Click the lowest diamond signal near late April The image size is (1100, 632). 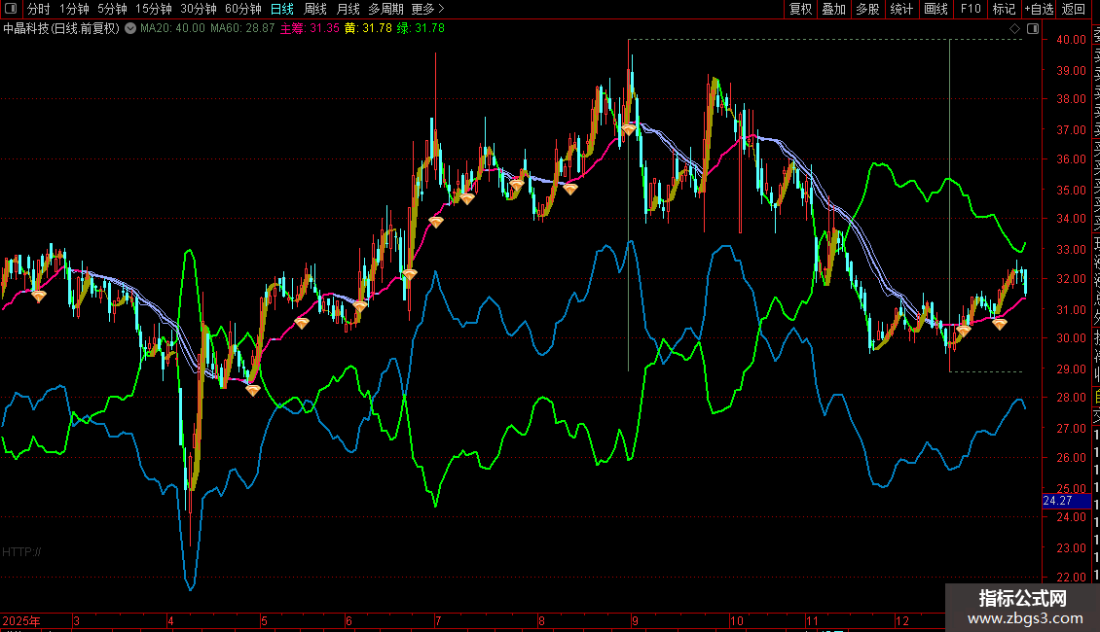253,390
